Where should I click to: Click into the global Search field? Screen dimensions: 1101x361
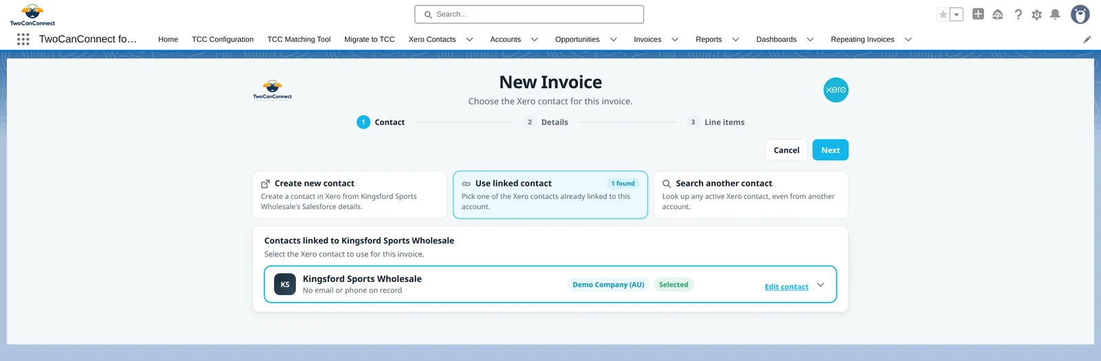point(529,14)
